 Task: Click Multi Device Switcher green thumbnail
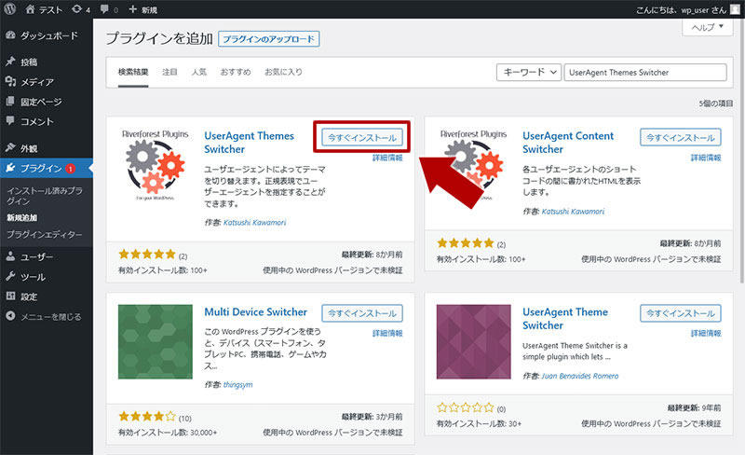pos(156,342)
